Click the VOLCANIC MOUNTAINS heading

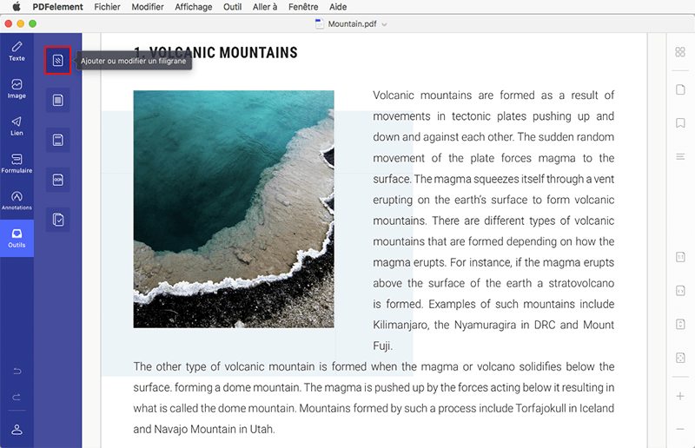(x=215, y=53)
